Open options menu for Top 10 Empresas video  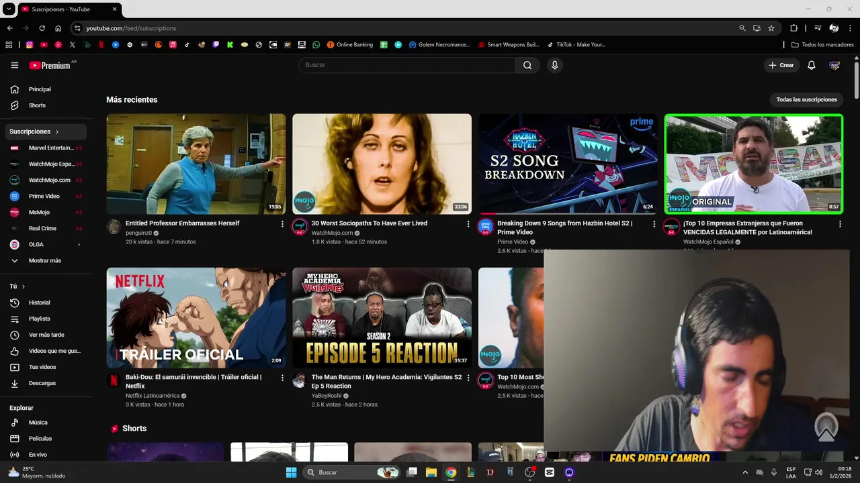tap(840, 224)
